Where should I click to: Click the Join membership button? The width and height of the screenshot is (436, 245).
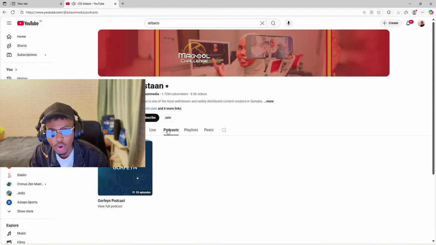(x=168, y=118)
